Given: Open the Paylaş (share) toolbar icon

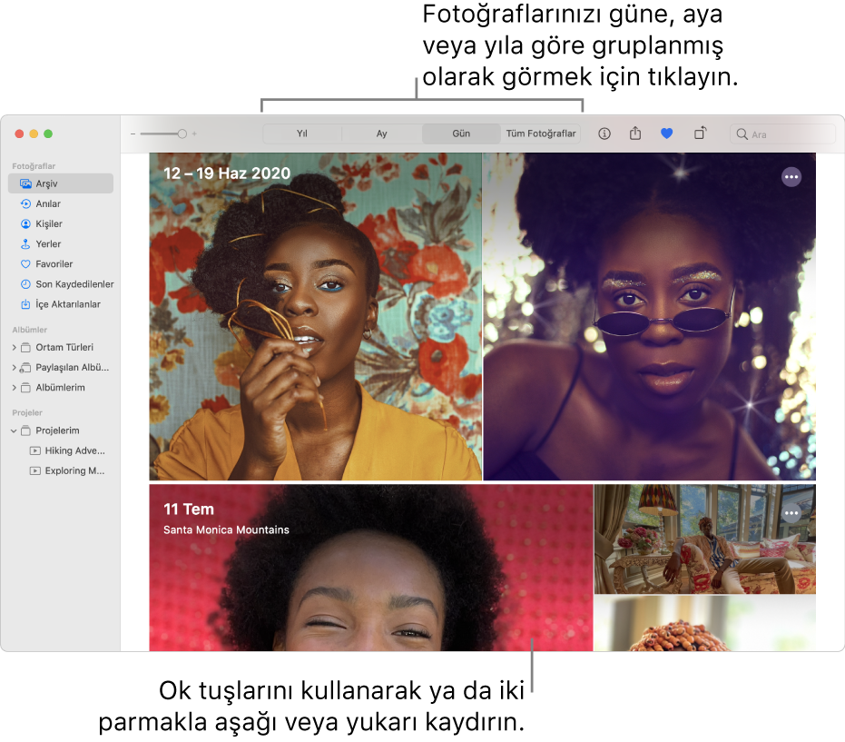Looking at the screenshot, I should tap(635, 134).
